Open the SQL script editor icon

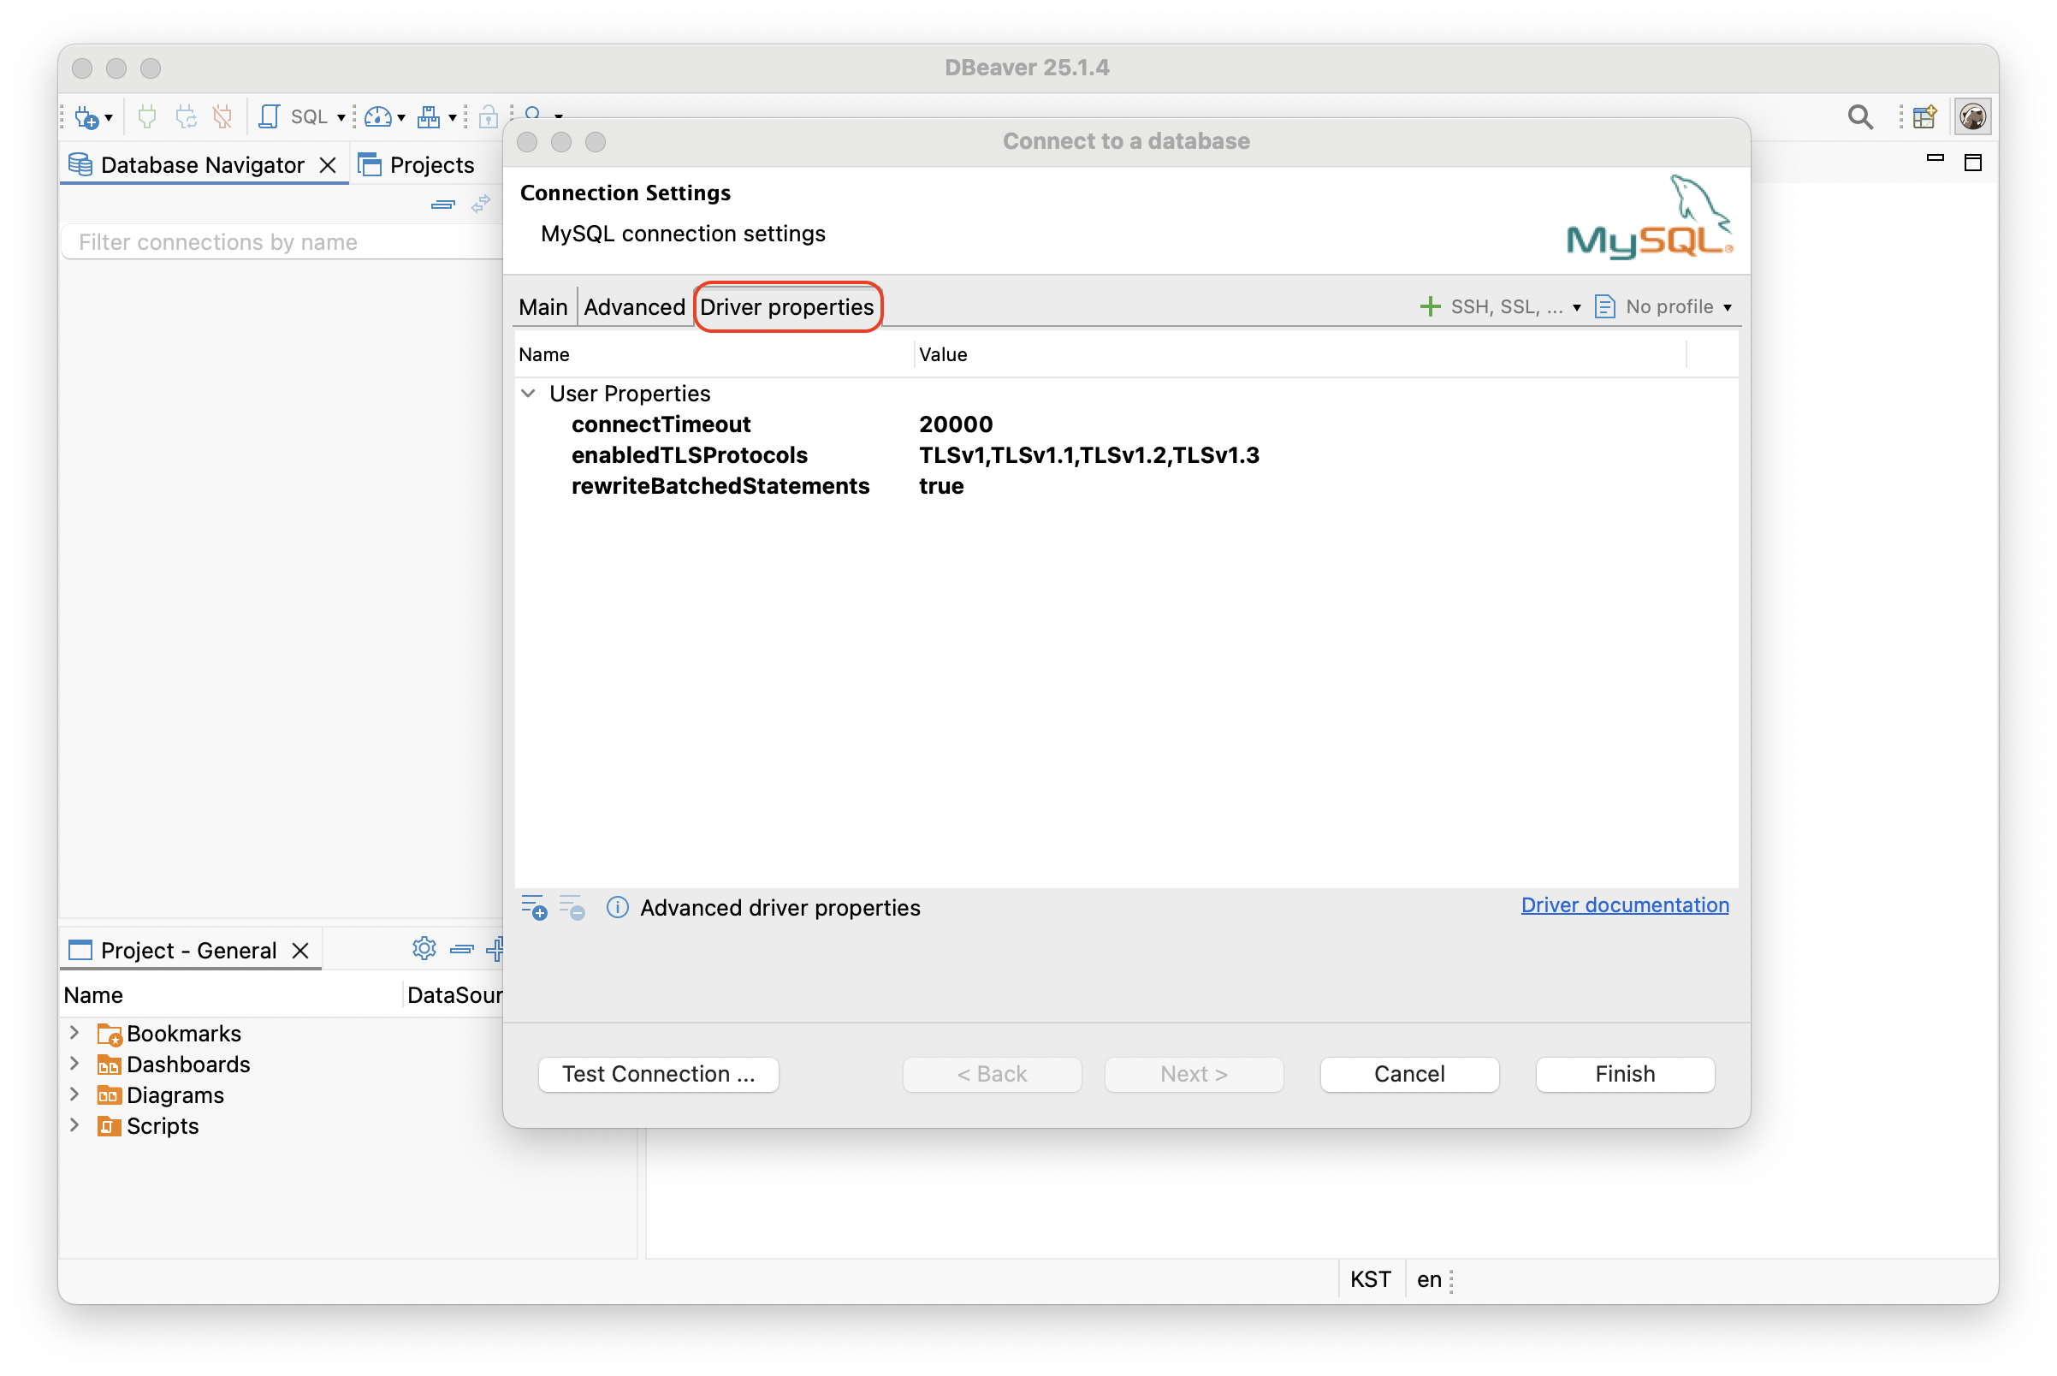(270, 116)
